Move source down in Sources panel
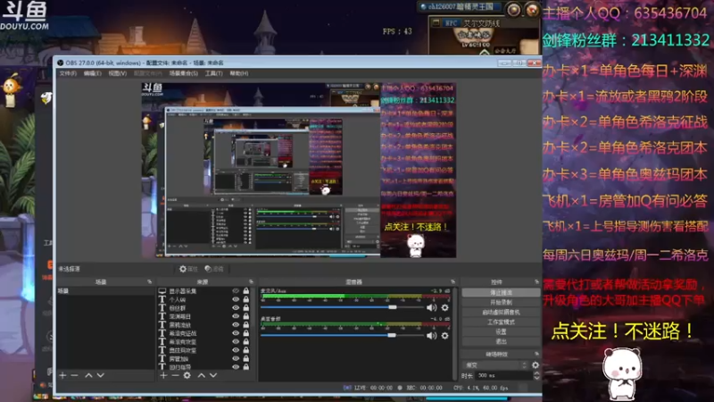The height and width of the screenshot is (402, 714). pyautogui.click(x=213, y=375)
